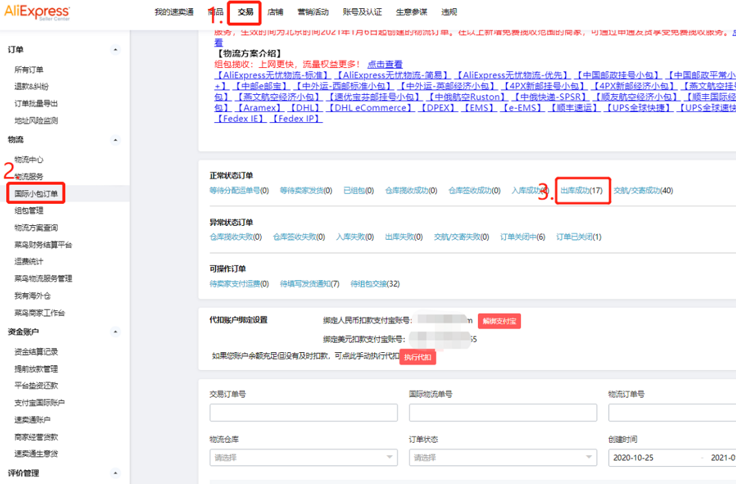Screen dimensions: 736x484
Task: Open 我的速卖通 in the top navigation
Action: coord(174,12)
